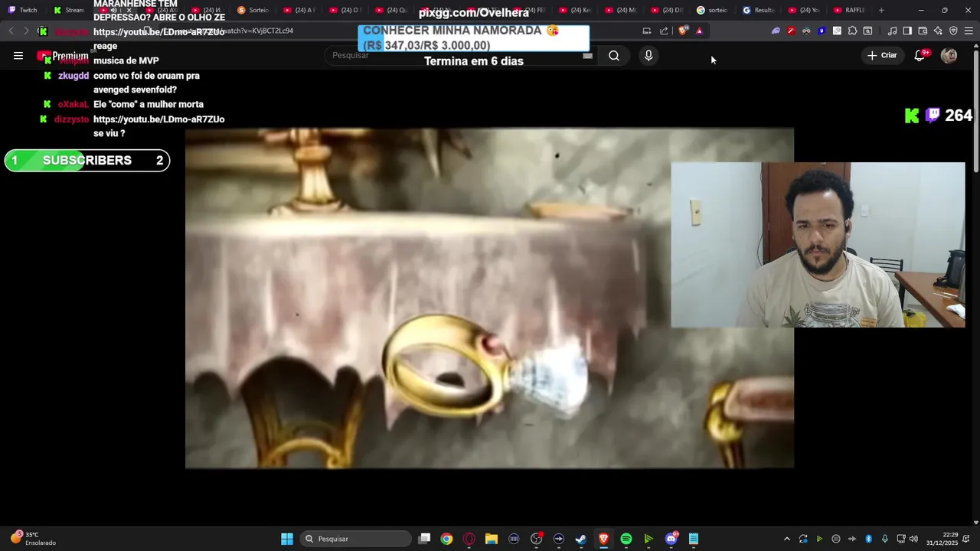Open File Explorer from the taskbar

click(492, 539)
